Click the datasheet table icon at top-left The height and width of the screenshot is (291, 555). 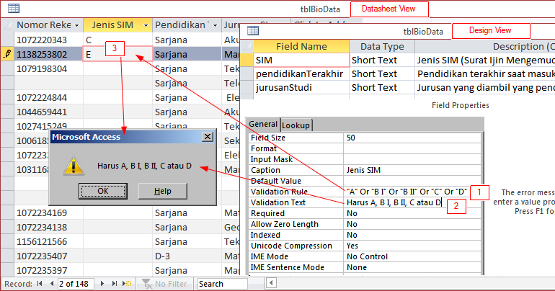point(13,8)
